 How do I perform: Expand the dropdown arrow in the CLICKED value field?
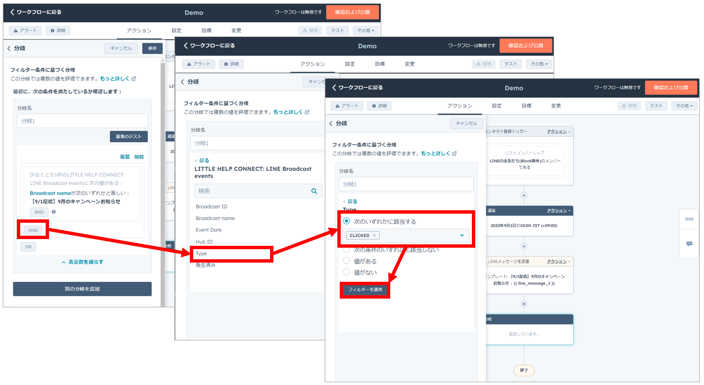coord(462,235)
